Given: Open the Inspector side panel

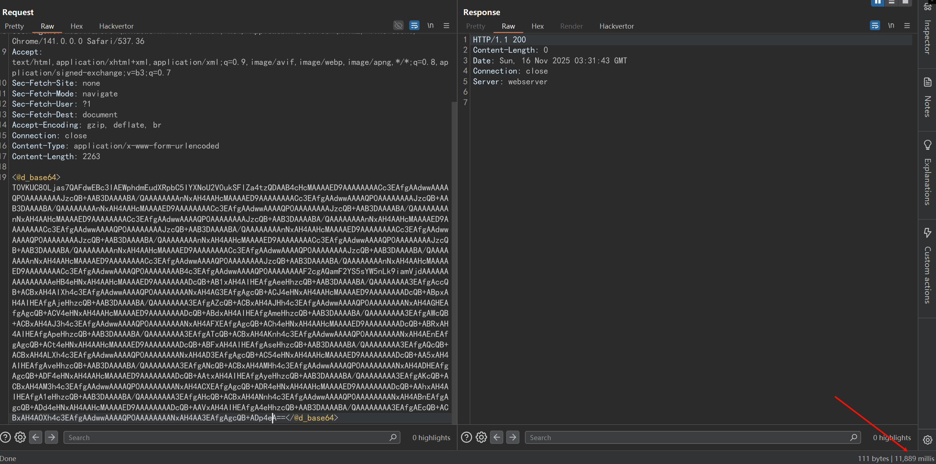Looking at the screenshot, I should point(927,37).
